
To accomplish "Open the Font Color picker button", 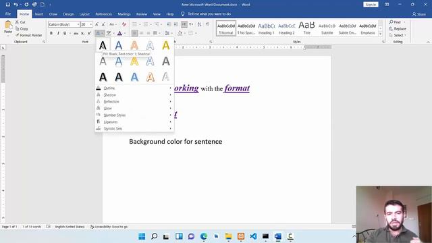I will pos(119,33).
